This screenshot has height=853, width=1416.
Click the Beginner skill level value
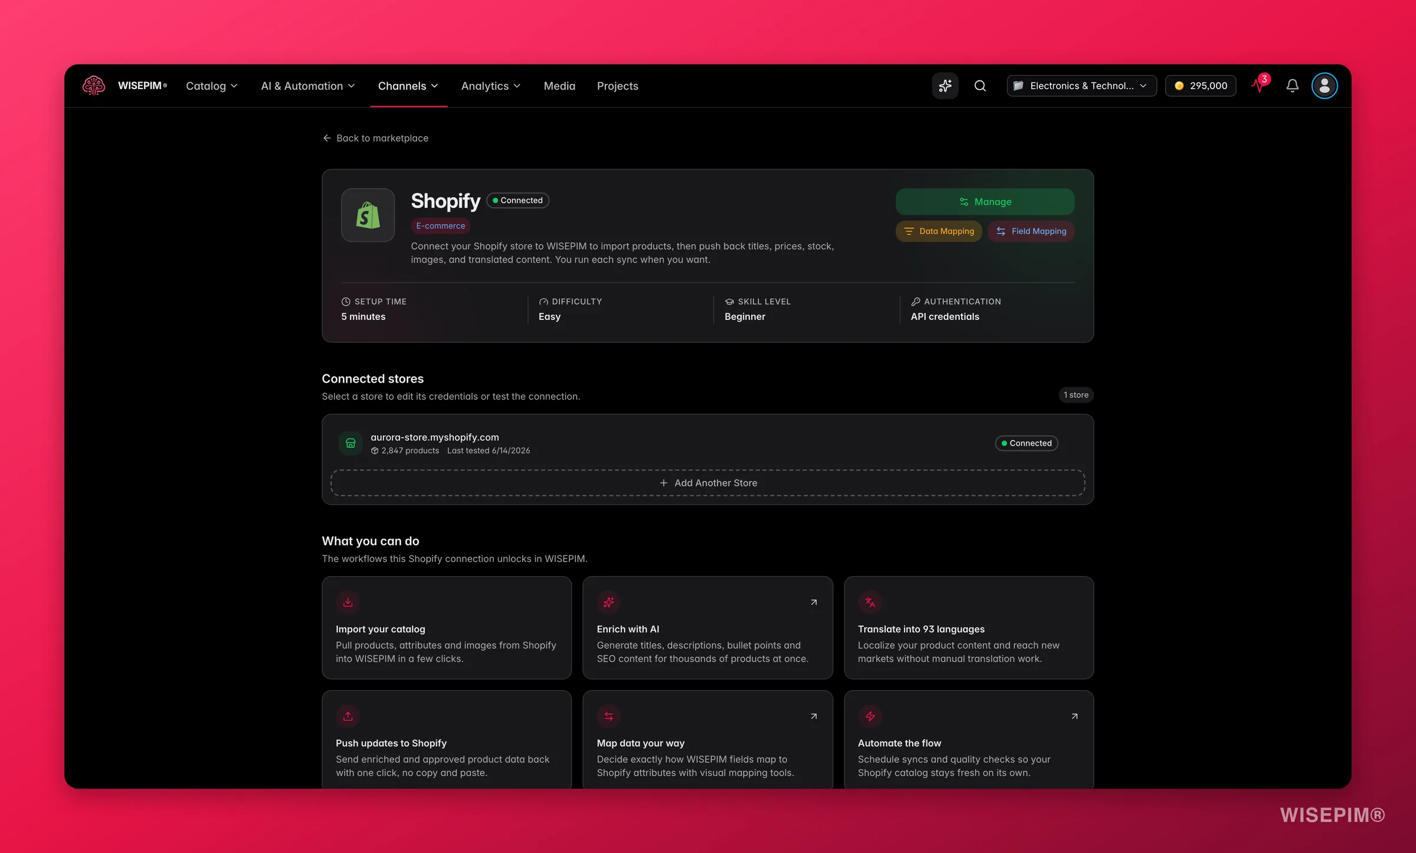pos(745,317)
